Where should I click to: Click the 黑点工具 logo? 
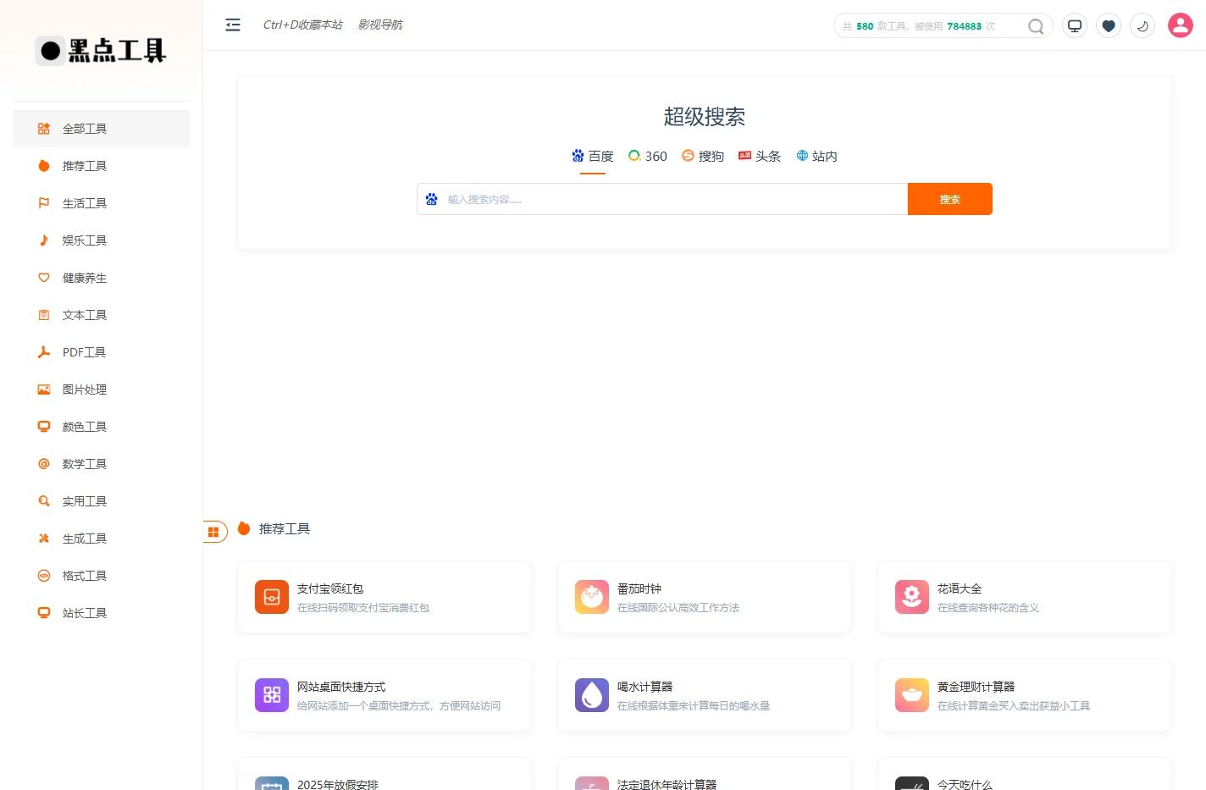(101, 51)
